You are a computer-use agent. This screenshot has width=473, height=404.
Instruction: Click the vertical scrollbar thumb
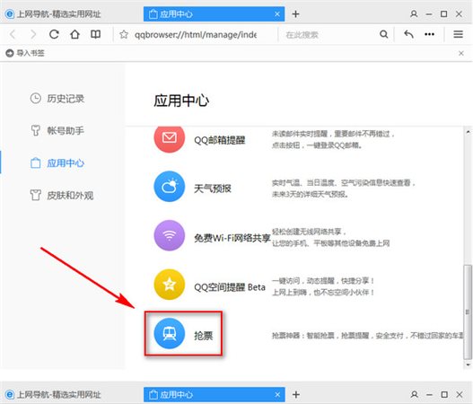coord(468,312)
